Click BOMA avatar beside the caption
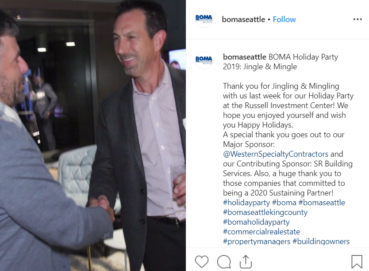Screen dimensions: 369x271 tap(204, 60)
